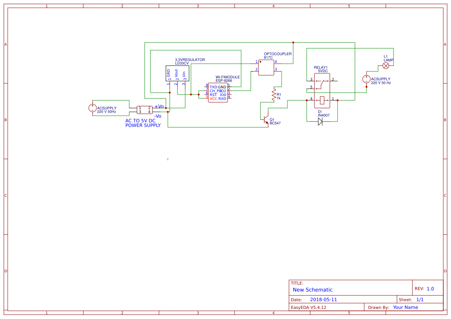This screenshot has height=319, width=451.
Task: Toggle the RELAY1 switch contact between pins 3 and 2
Action: pyautogui.click(x=322, y=82)
